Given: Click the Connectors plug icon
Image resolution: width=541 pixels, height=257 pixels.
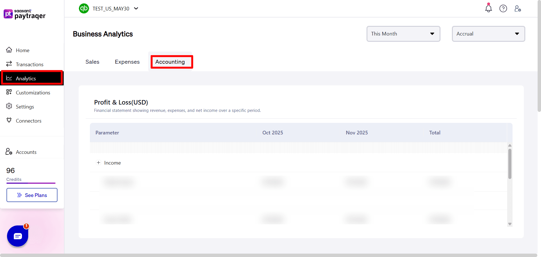Looking at the screenshot, I should [x=9, y=121].
